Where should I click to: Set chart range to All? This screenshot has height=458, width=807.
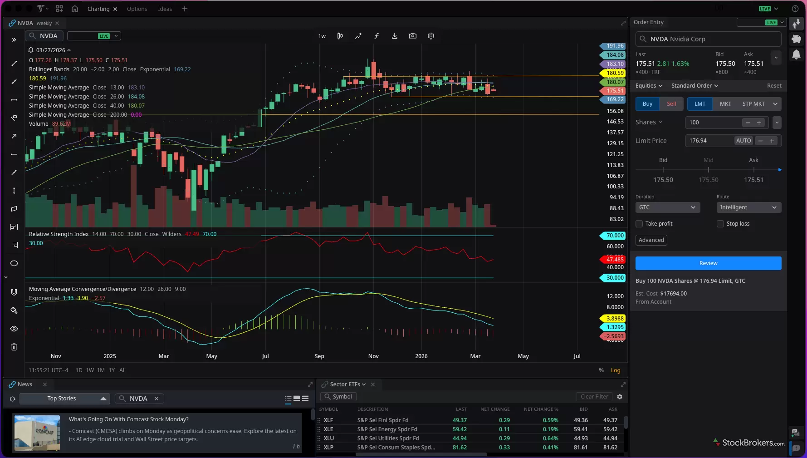[x=122, y=370]
